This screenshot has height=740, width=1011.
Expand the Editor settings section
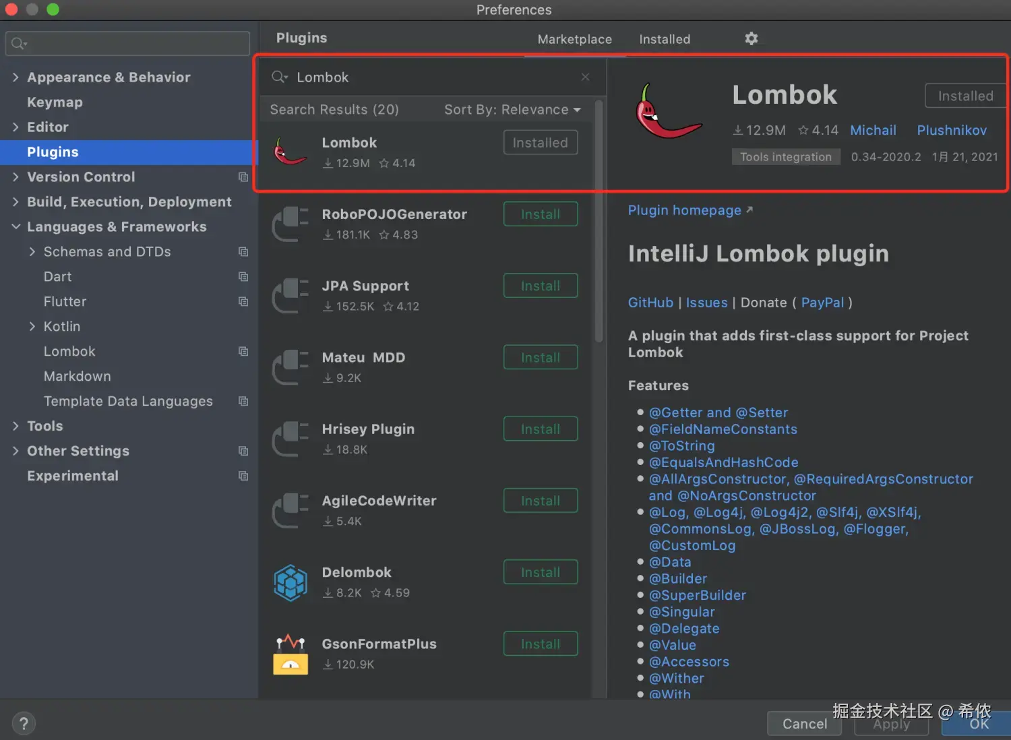click(16, 127)
